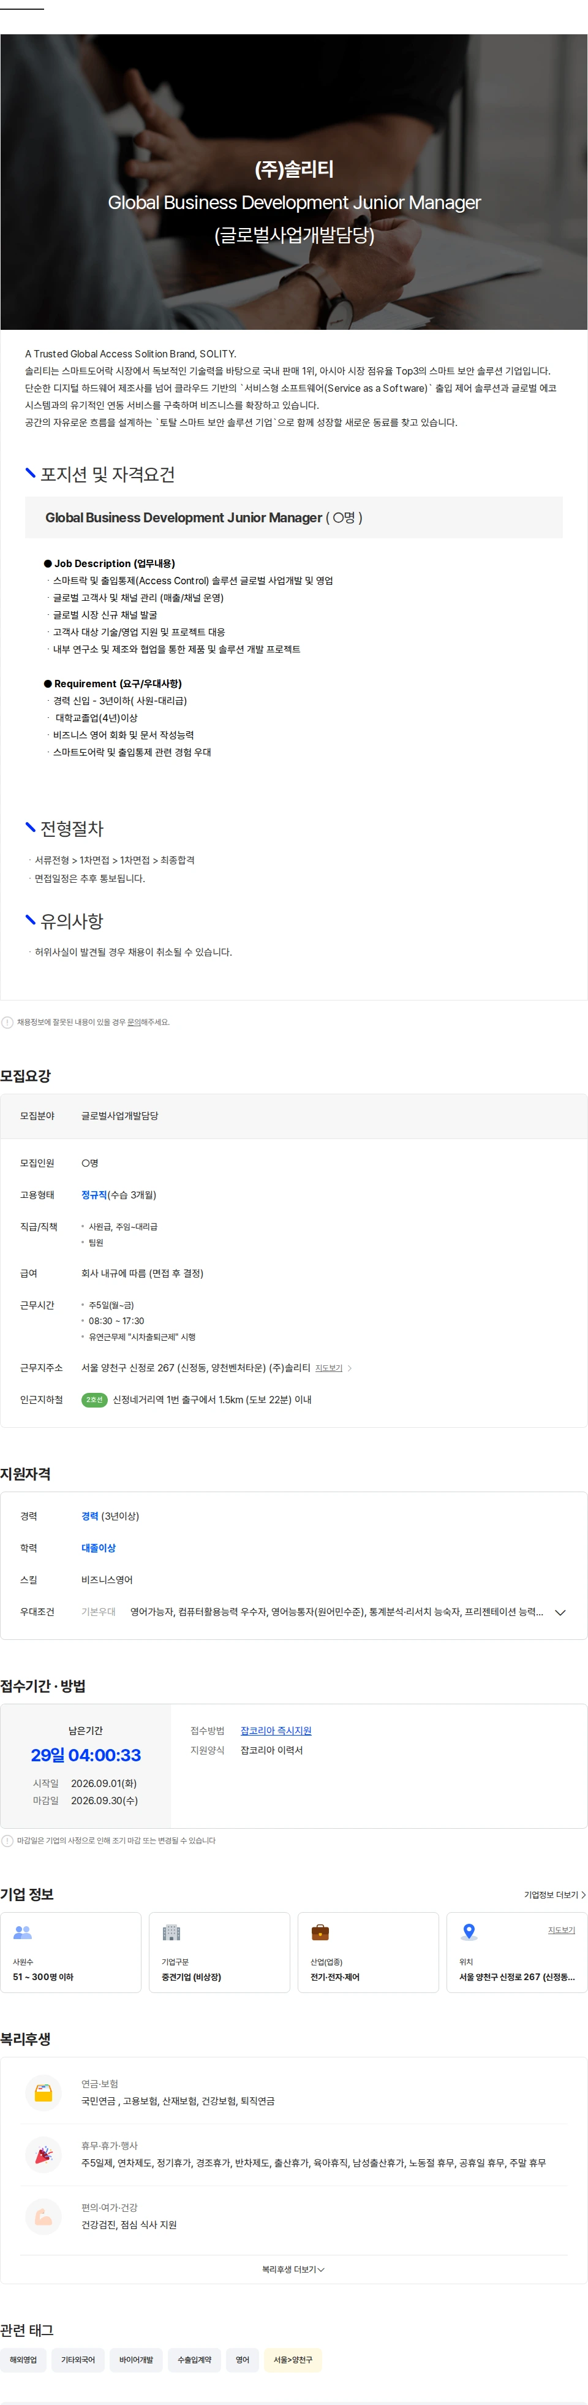Image resolution: width=588 pixels, height=2405 pixels.
Task: Open 기업정보 더보기 link
Action: click(x=554, y=1894)
